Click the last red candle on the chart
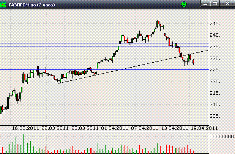 [193, 62]
